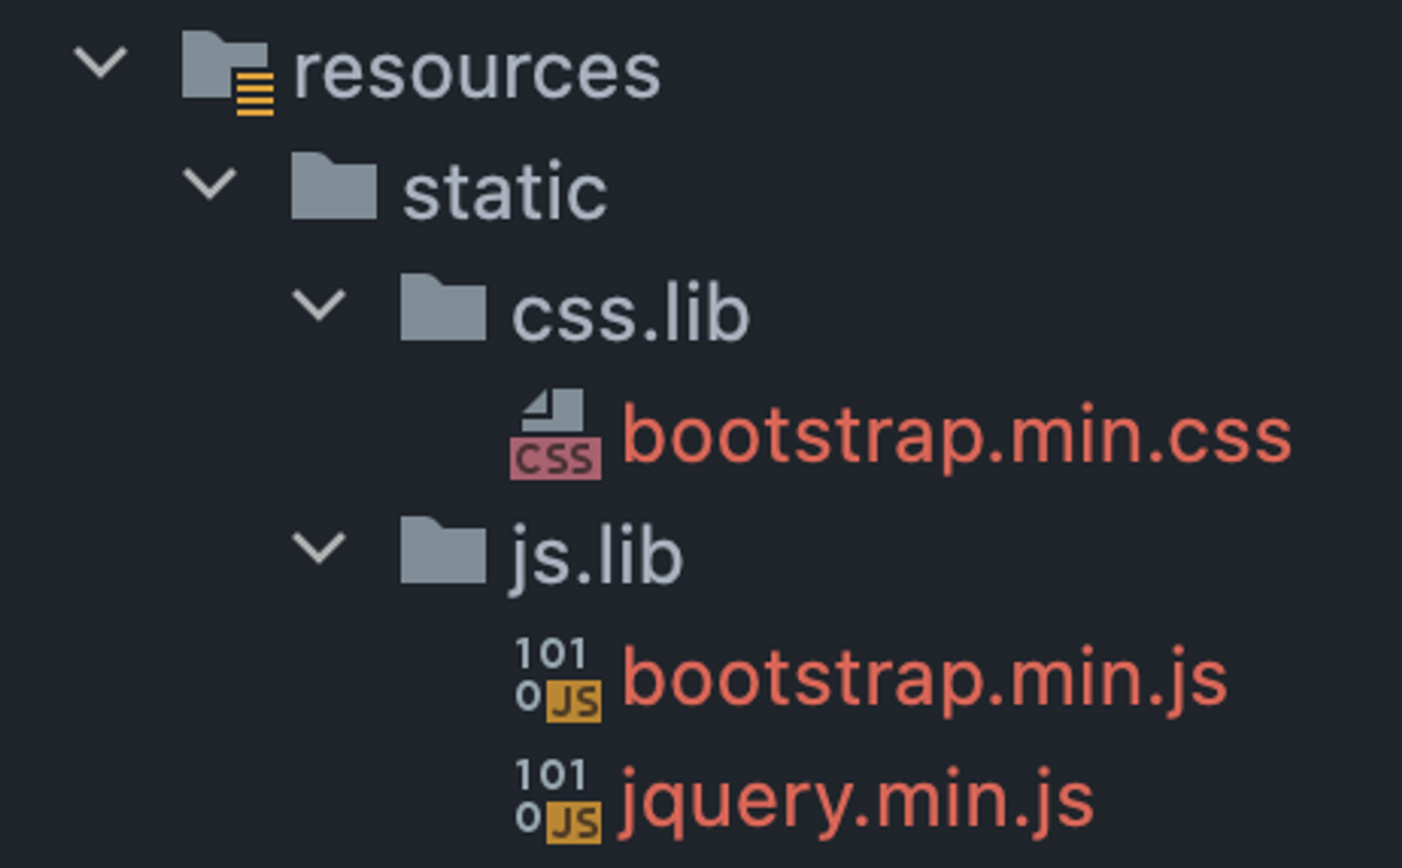Collapse the static directory arrow

[x=210, y=184]
